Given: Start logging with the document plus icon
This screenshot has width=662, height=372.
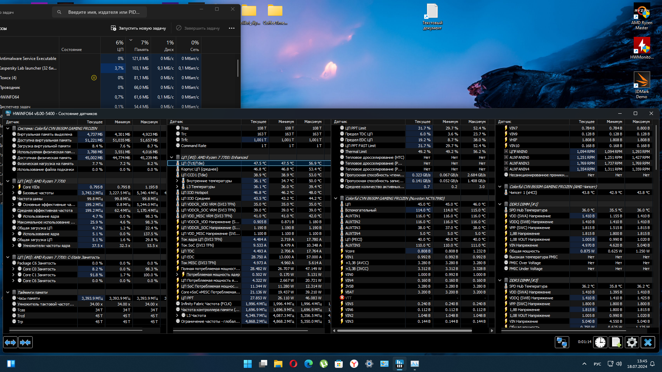Looking at the screenshot, I should pos(616,342).
